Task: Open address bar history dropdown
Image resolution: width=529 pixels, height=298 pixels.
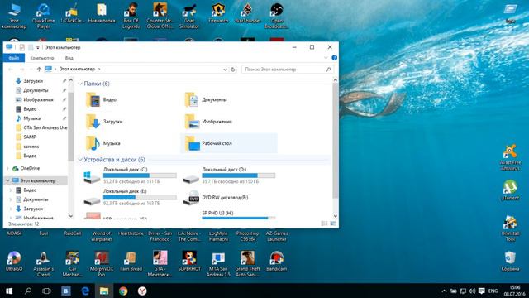Action: pyautogui.click(x=225, y=70)
